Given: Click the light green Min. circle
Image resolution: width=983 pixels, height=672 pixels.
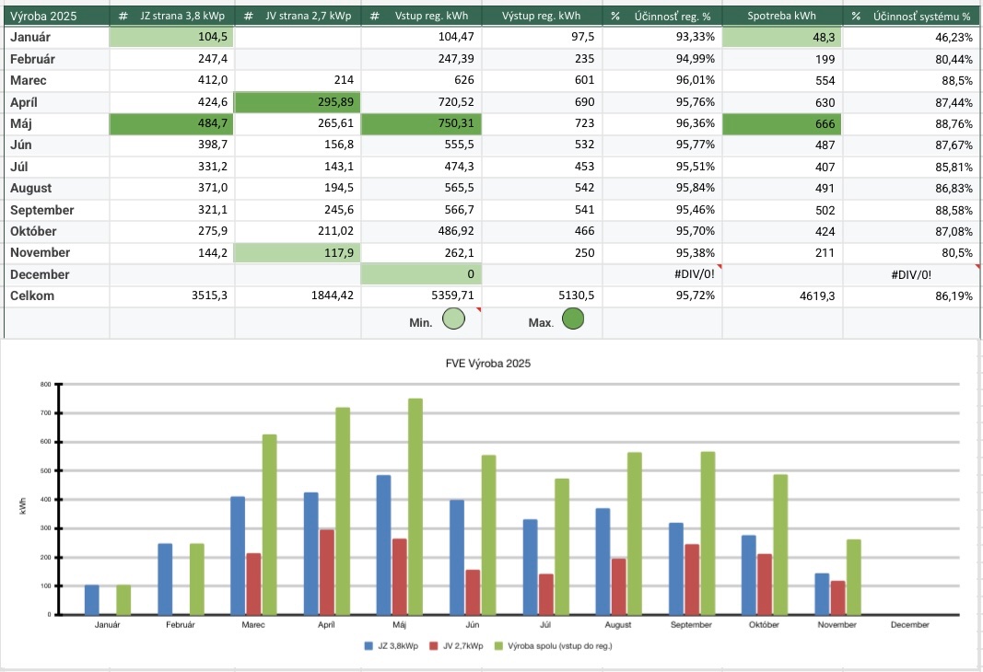Looking at the screenshot, I should pos(453,319).
